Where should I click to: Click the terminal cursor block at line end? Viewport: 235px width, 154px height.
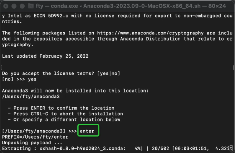(231, 148)
